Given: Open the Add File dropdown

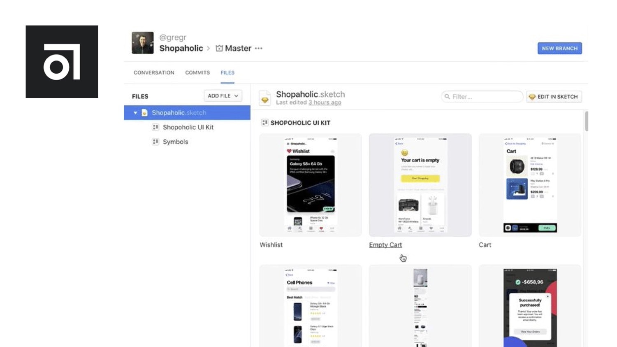Looking at the screenshot, I should (223, 96).
